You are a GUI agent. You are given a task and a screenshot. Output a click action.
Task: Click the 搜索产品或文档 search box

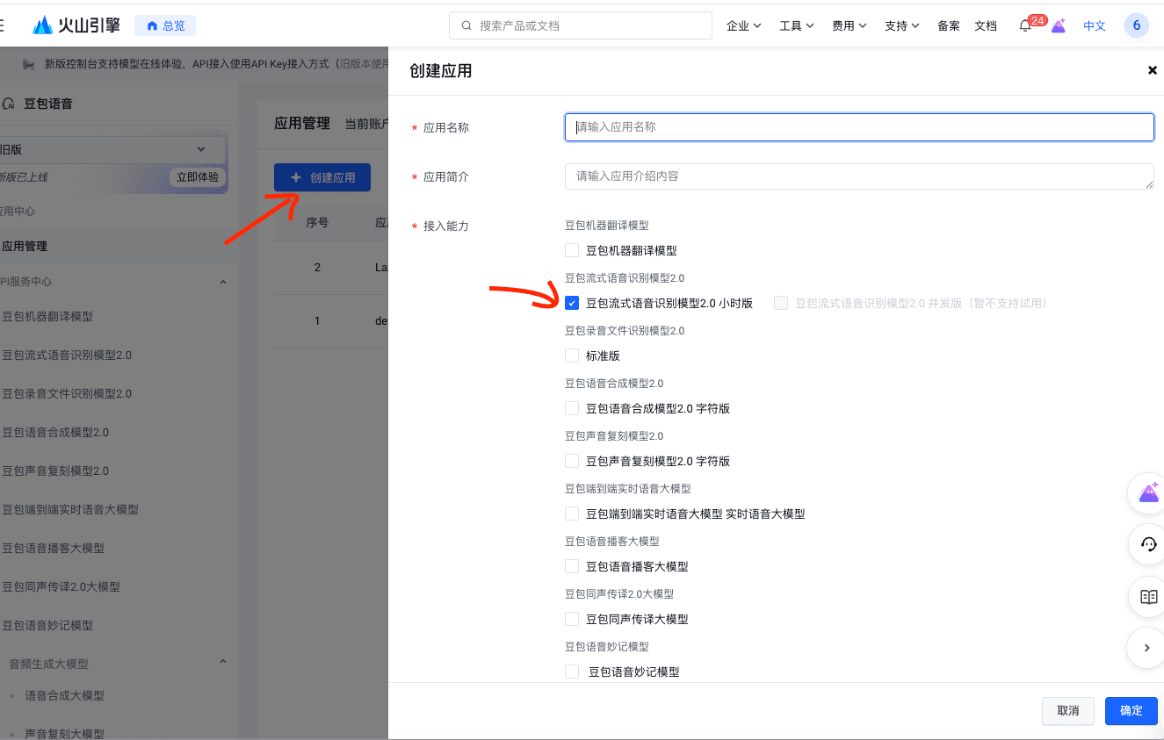coord(581,25)
